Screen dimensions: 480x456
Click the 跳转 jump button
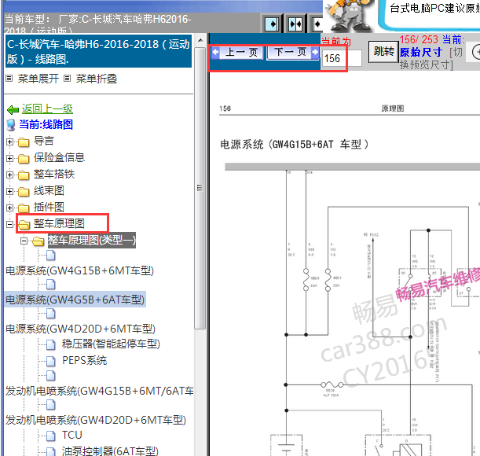tap(383, 51)
